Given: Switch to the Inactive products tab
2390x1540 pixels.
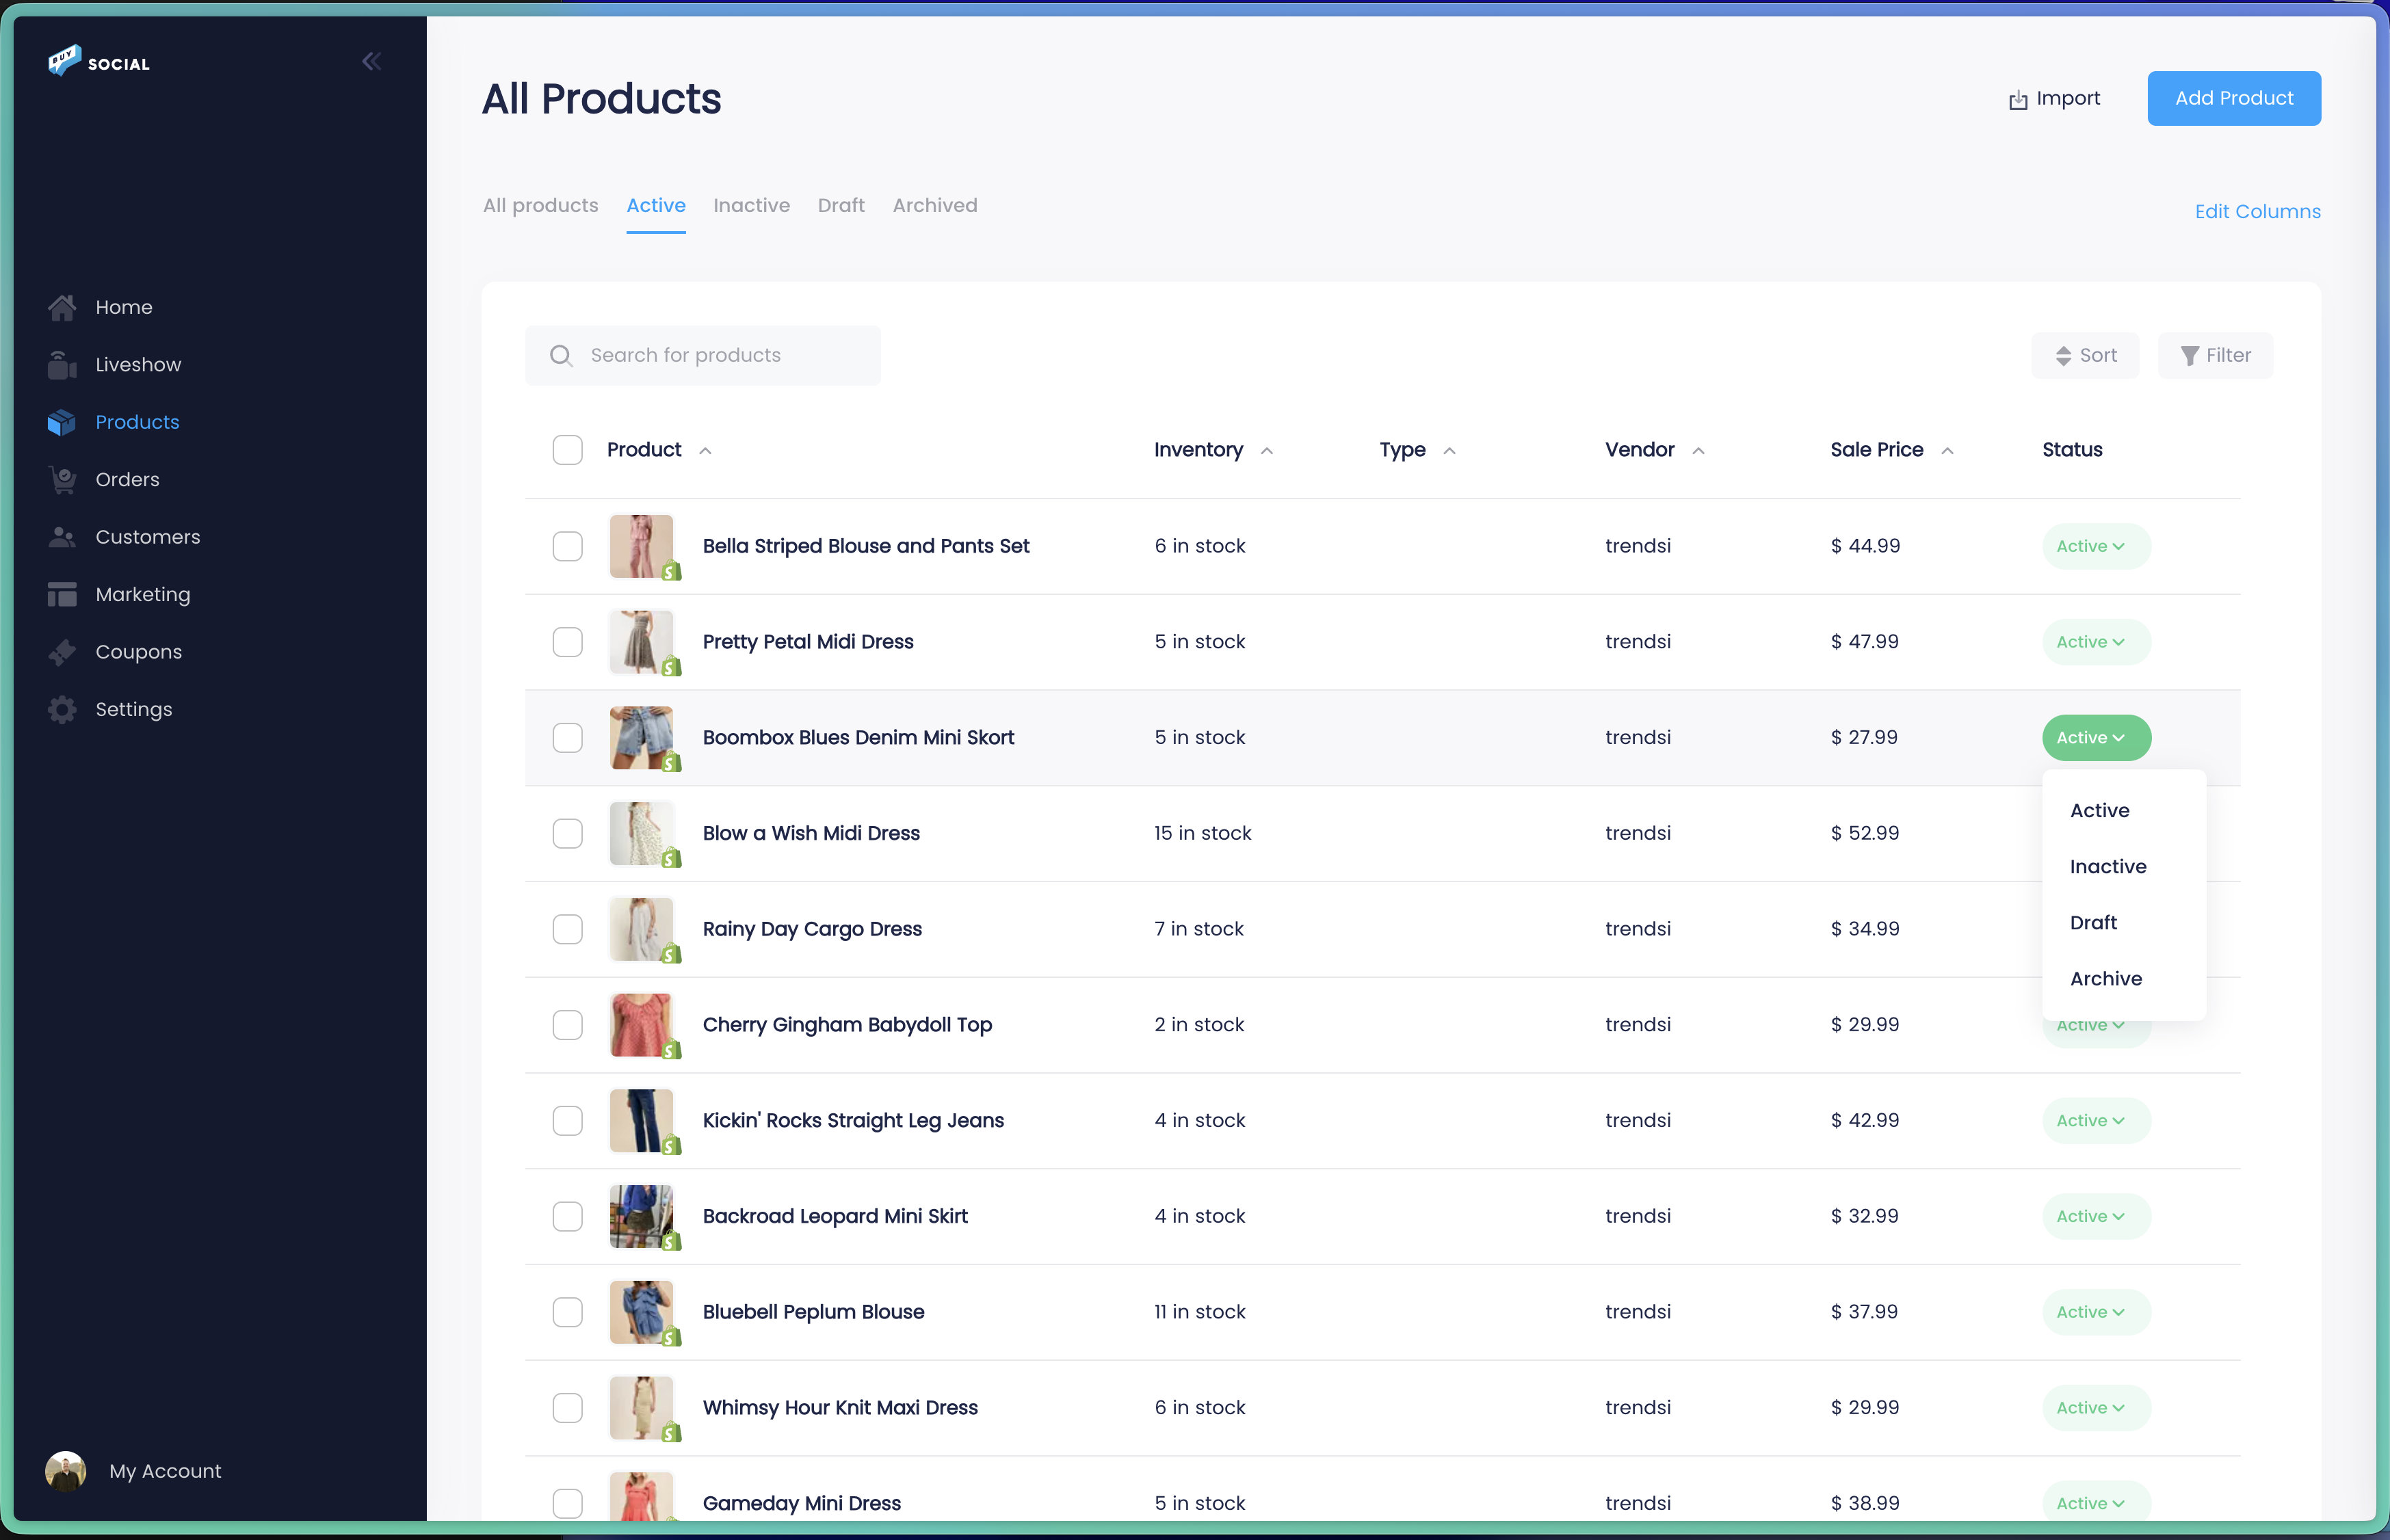Looking at the screenshot, I should tap(751, 205).
